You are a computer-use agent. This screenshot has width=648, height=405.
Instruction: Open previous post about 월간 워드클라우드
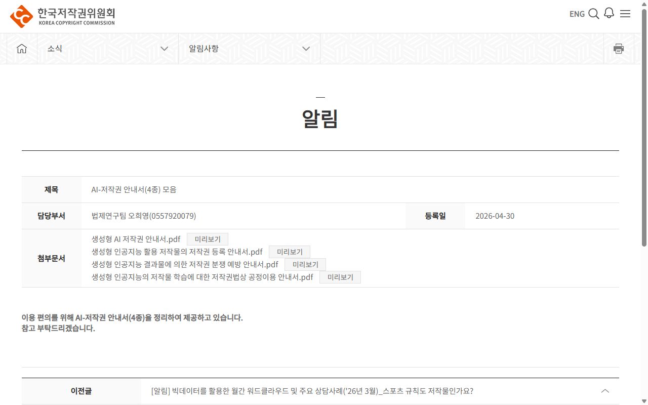pyautogui.click(x=312, y=391)
